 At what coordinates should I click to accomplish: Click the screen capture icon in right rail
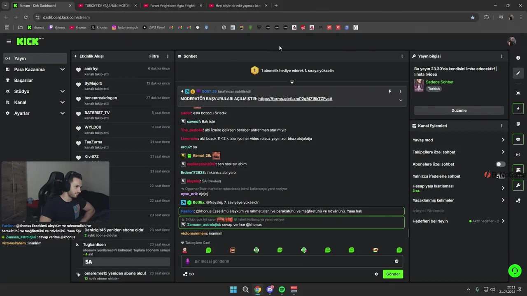[x=518, y=93]
